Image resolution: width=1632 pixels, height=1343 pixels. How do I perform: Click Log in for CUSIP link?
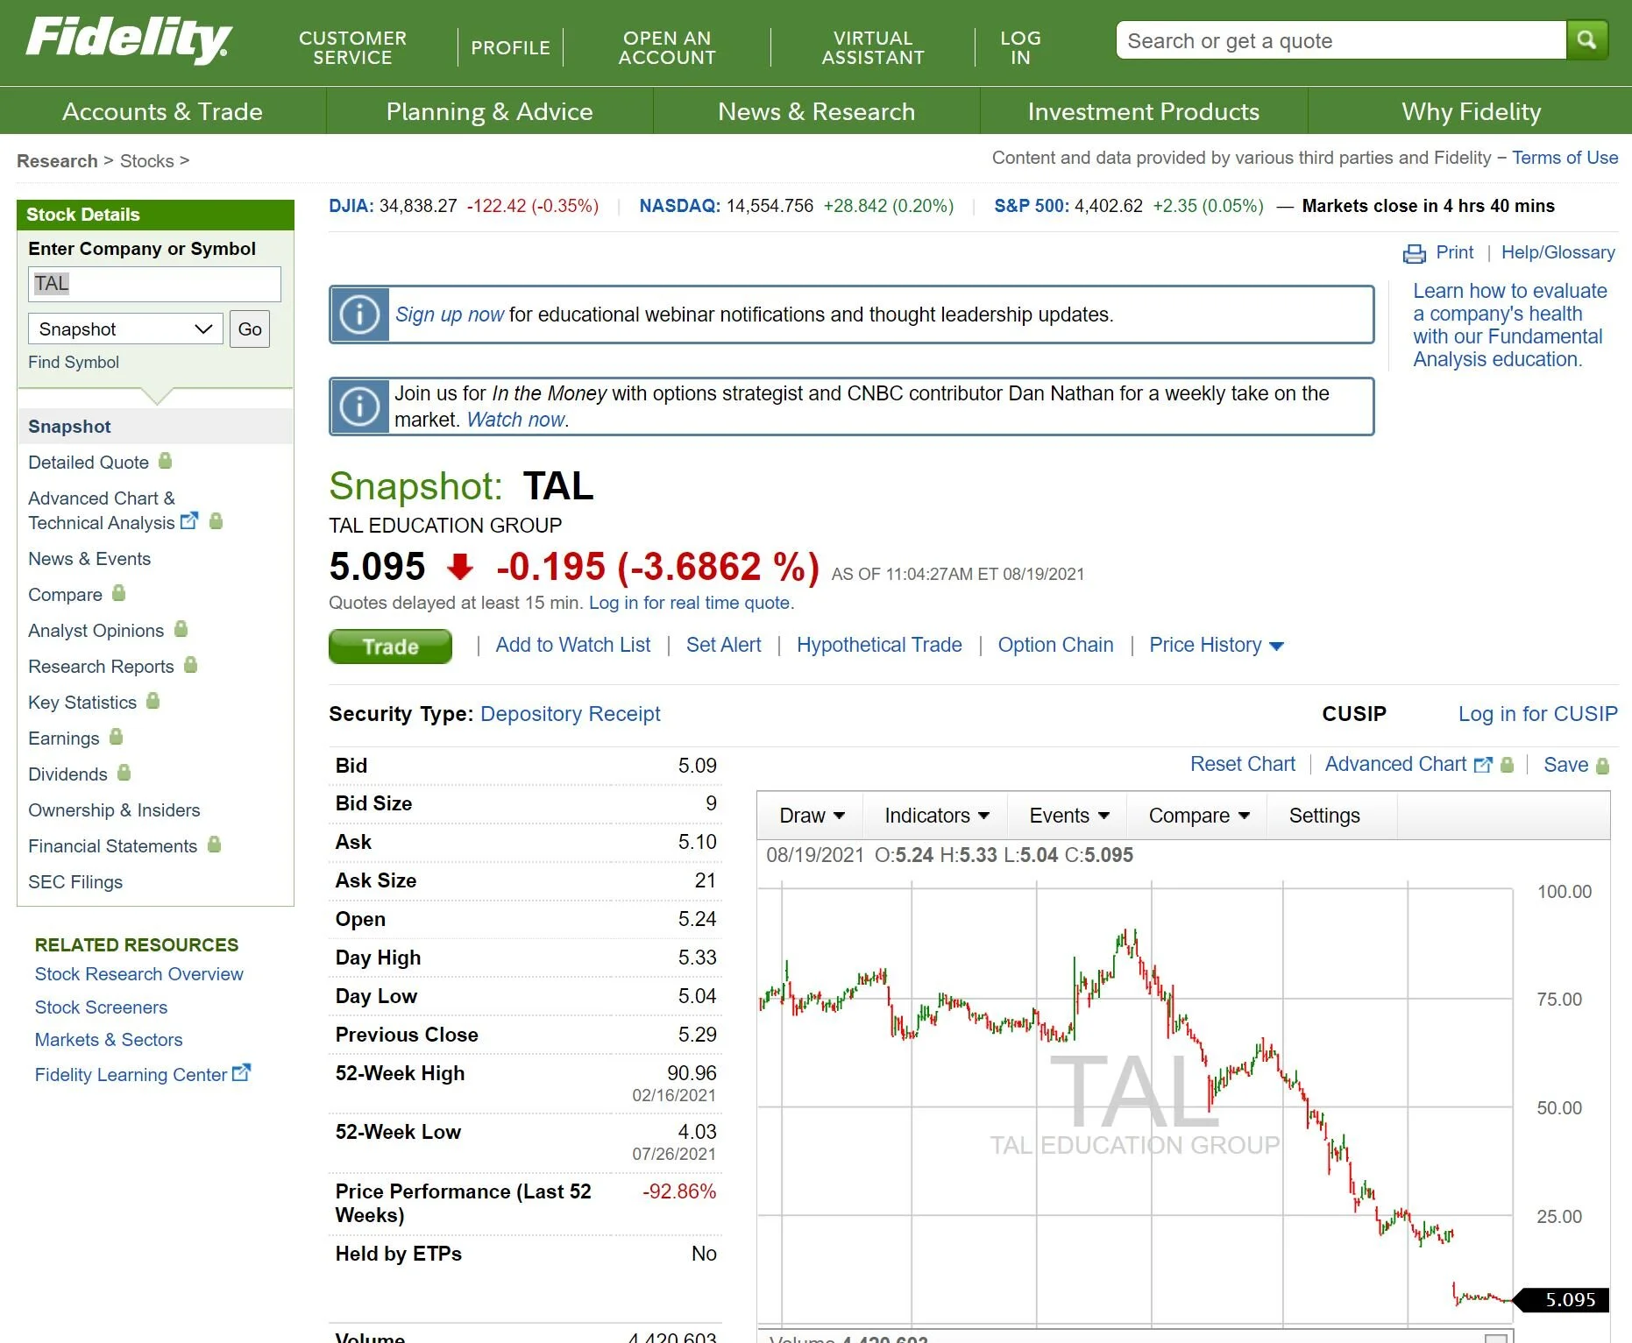1537,714
